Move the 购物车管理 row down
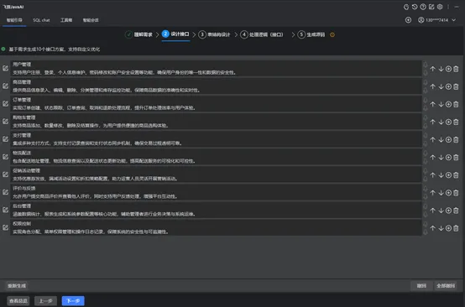465x307 pixels. click(441, 122)
